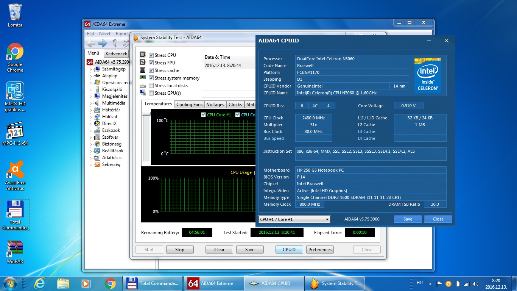Viewport: 517px width, 291px height.
Task: Open Total Commander desktop icon
Action: 15,215
